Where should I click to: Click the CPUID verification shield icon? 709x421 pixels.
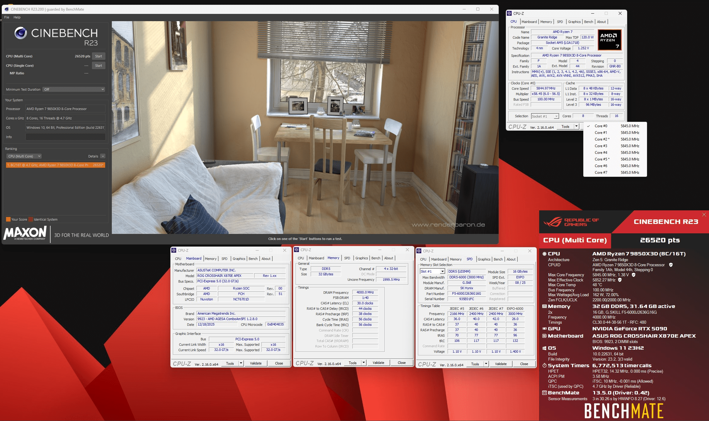671,265
